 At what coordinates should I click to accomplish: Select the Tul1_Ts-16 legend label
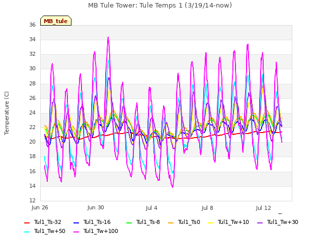click(x=97, y=222)
